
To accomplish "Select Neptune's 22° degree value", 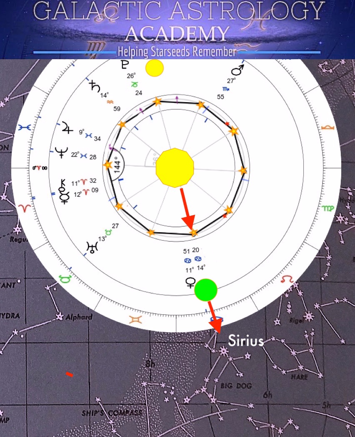I will pos(75,154).
